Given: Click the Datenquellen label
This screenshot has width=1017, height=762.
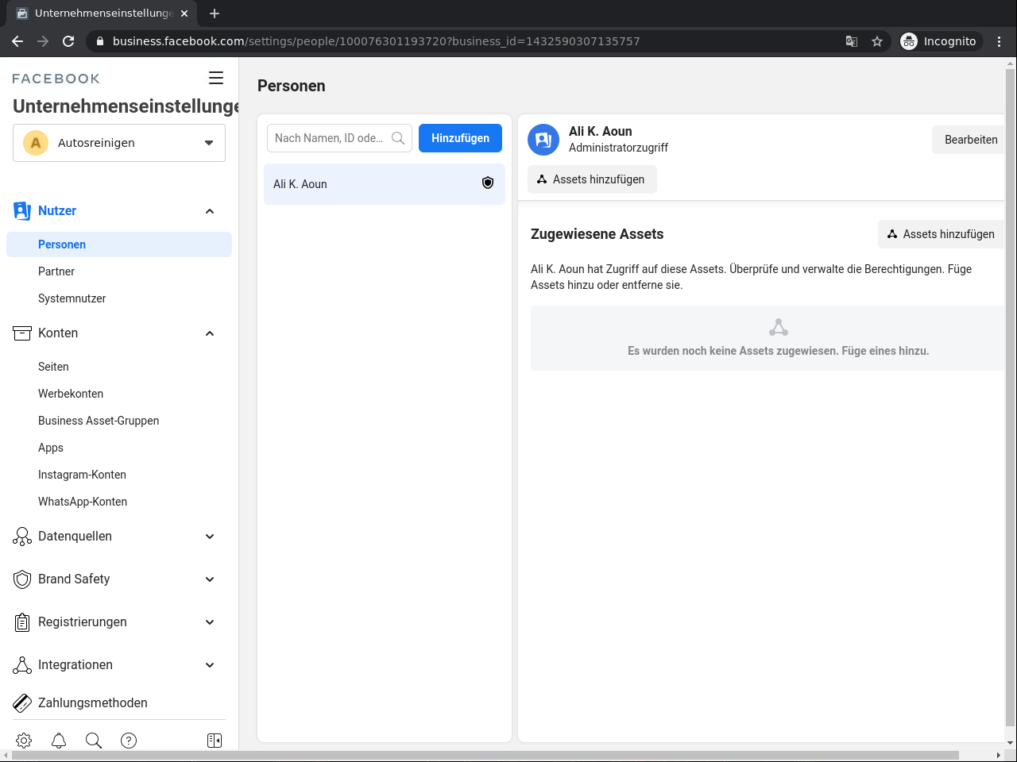Looking at the screenshot, I should coord(75,537).
